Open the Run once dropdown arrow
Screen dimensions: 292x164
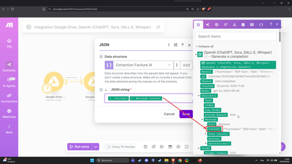click(96, 147)
